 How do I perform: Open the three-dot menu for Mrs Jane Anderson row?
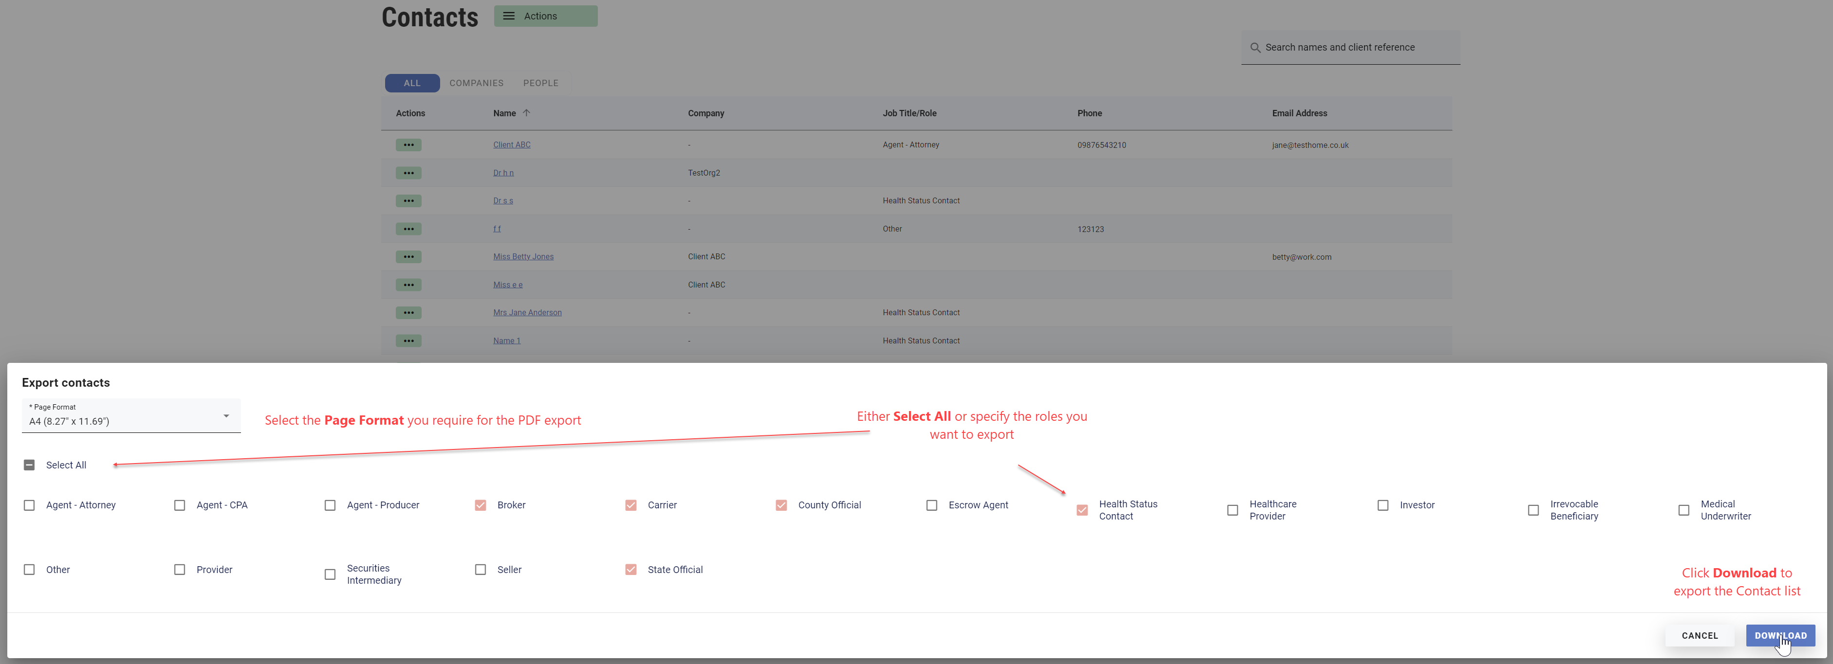(408, 313)
